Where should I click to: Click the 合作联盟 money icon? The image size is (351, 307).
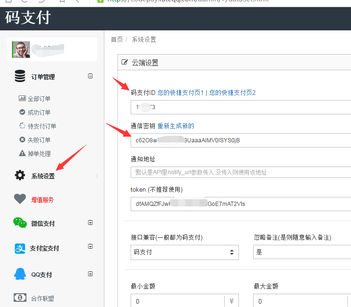click(20, 298)
